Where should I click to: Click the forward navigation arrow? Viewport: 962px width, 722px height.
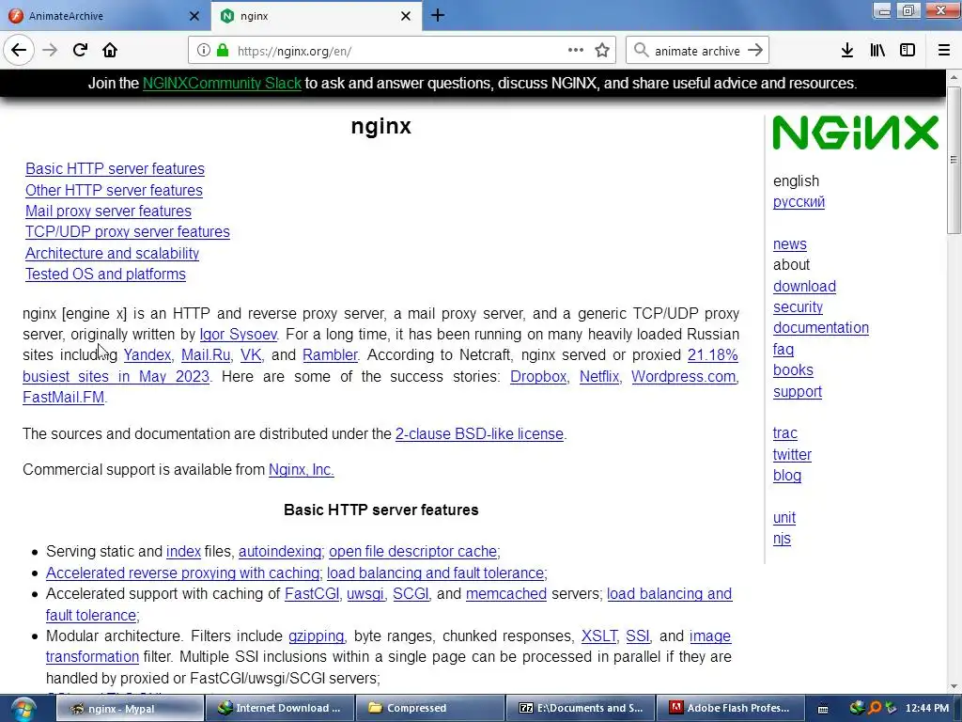click(x=50, y=51)
